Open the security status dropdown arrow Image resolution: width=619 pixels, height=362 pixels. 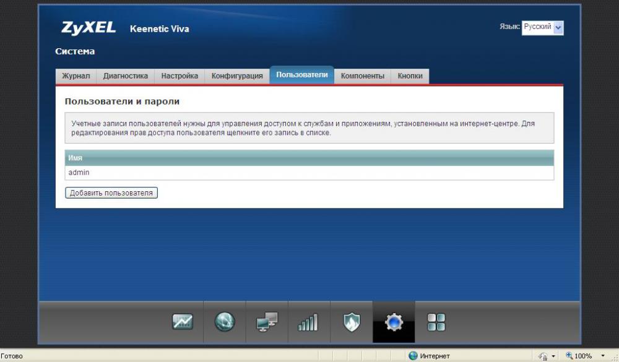[x=553, y=356]
